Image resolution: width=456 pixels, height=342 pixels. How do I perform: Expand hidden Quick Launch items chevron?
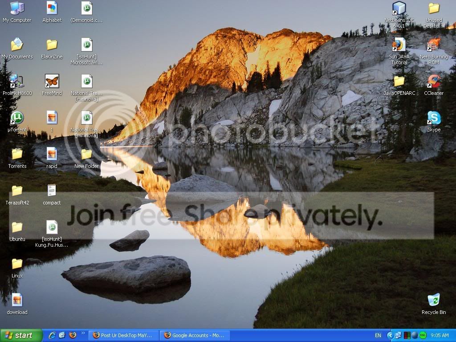pos(83,333)
